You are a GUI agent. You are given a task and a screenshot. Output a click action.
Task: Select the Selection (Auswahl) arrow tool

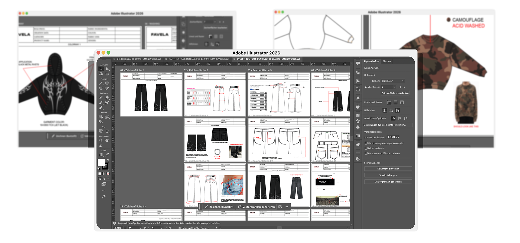pyautogui.click(x=101, y=69)
